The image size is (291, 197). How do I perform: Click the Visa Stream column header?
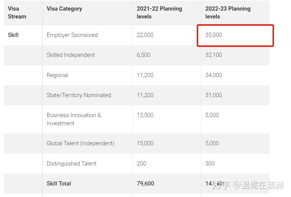point(17,12)
